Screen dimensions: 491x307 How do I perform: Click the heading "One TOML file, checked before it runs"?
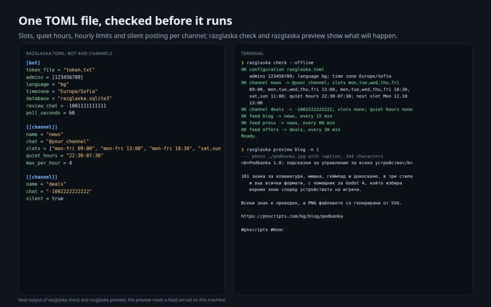pos(125,21)
